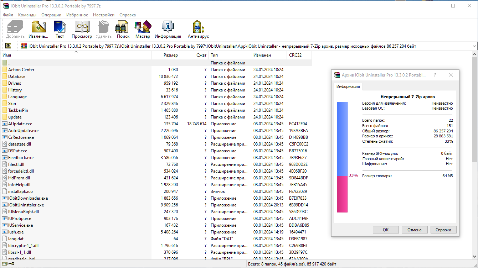The height and width of the screenshot is (268, 478).
Task: Run the Антивирус scan icon
Action: pyautogui.click(x=197, y=28)
